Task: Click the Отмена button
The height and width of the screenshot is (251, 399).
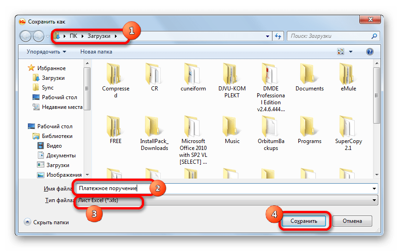Action: coord(352,221)
